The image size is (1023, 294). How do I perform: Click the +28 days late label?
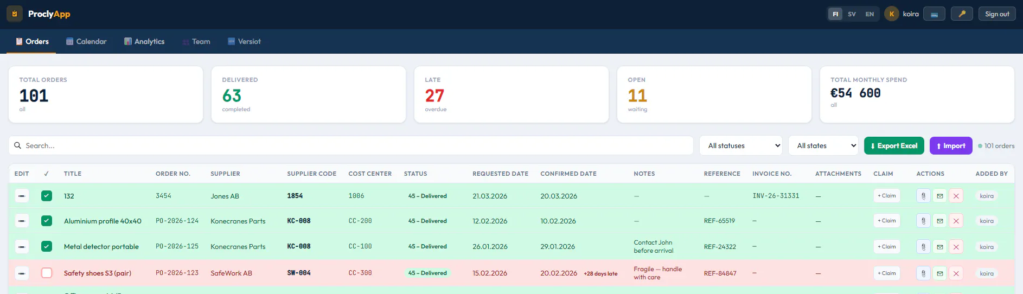click(600, 274)
